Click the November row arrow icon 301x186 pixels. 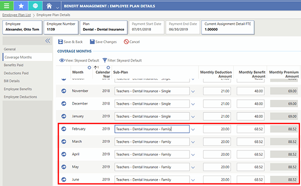pyautogui.click(x=64, y=91)
